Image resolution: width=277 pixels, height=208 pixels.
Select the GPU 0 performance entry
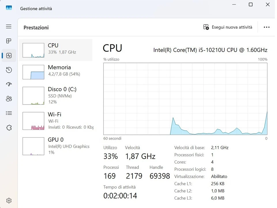point(56,146)
